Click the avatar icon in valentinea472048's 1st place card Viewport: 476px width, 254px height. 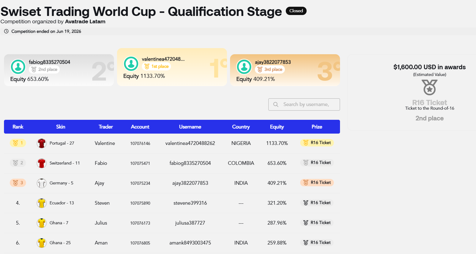(131, 64)
